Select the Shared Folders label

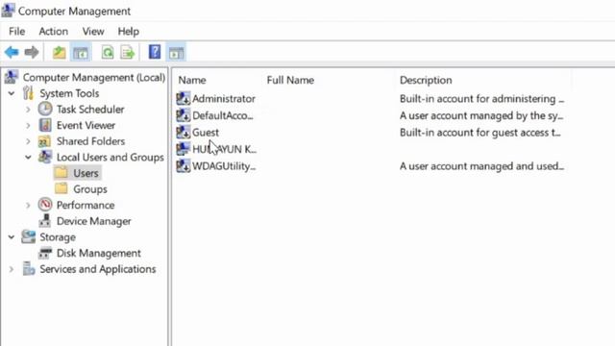90,141
